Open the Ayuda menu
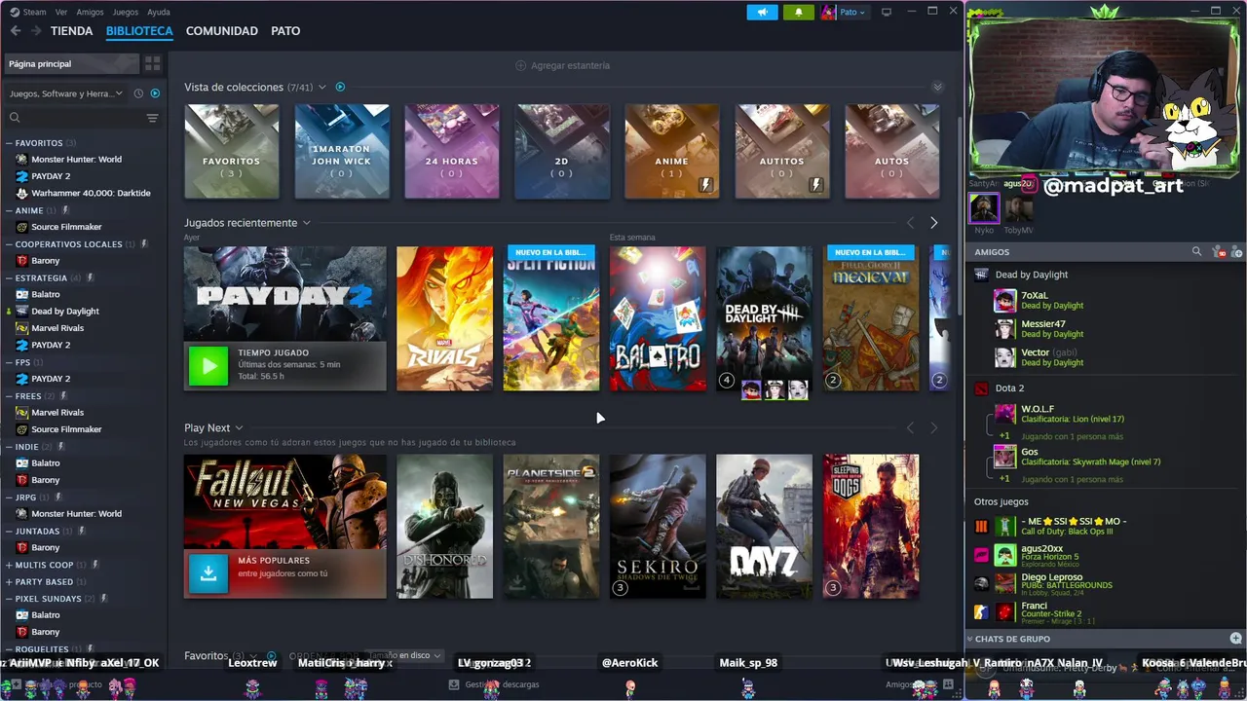1247x701 pixels. tap(158, 12)
